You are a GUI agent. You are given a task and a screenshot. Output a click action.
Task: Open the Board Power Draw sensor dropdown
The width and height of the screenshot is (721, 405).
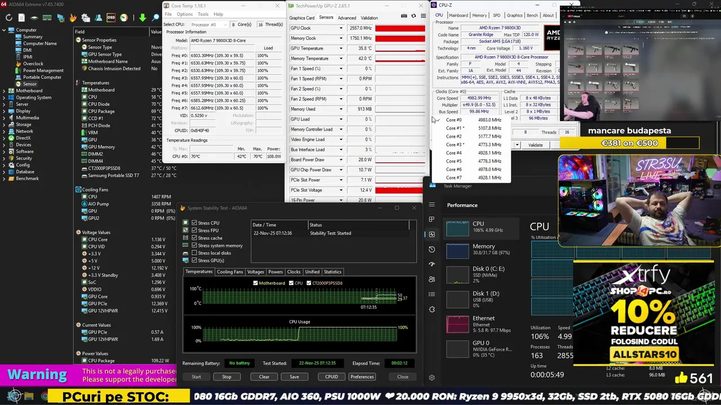[341, 160]
